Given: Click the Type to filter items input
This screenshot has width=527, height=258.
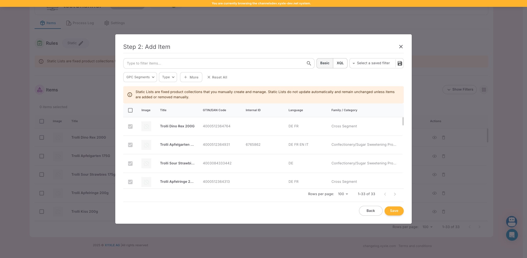Looking at the screenshot, I should [x=214, y=63].
